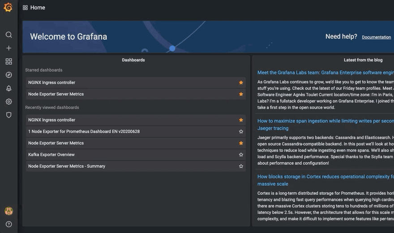Open the Explore compass icon in the sidebar
Viewport: 394px width, 233px height.
[x=9, y=75]
